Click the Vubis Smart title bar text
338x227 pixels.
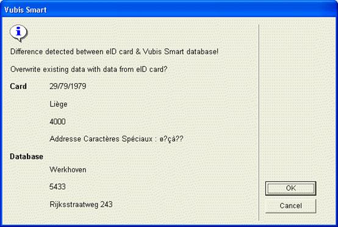coord(26,10)
